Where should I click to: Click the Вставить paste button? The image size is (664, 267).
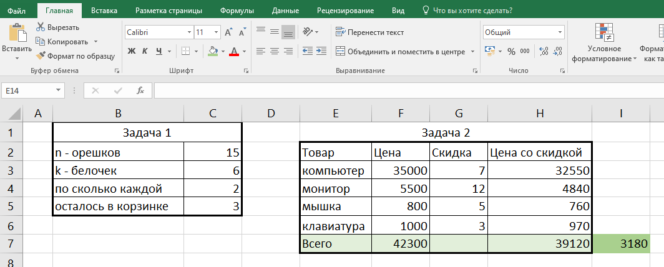(x=17, y=39)
